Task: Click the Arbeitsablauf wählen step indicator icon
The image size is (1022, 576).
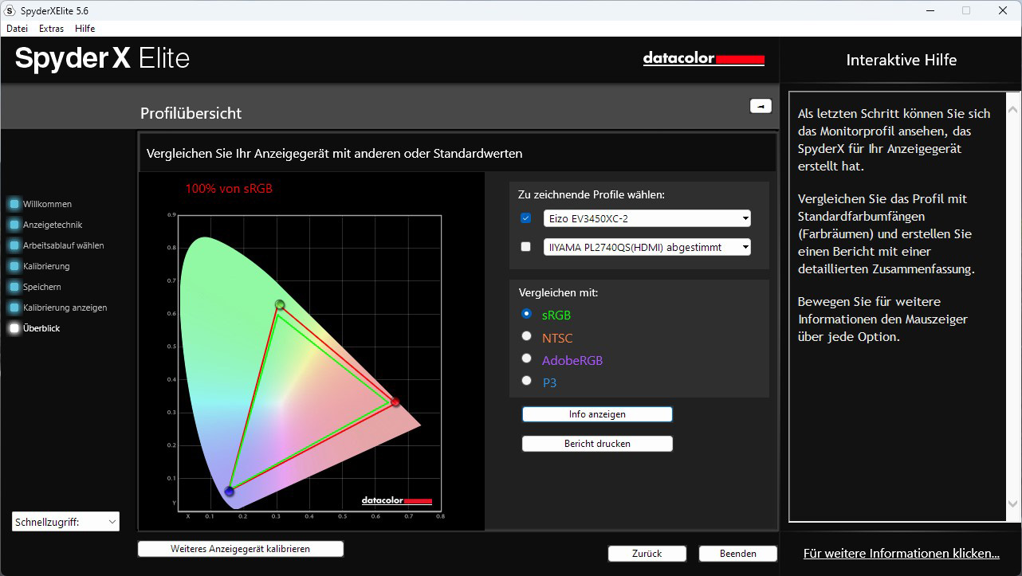Action: tap(14, 245)
